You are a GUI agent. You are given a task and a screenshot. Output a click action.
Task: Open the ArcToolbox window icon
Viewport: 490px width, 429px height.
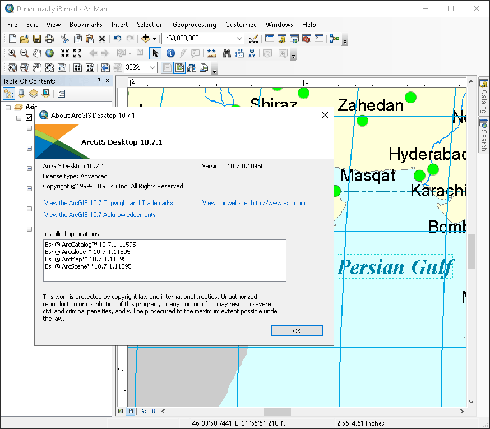click(x=307, y=39)
